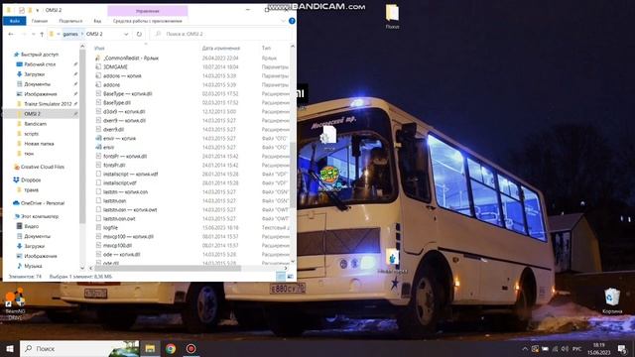
Task: Click Properties icon in quick access toolbar
Action: tap(22, 10)
